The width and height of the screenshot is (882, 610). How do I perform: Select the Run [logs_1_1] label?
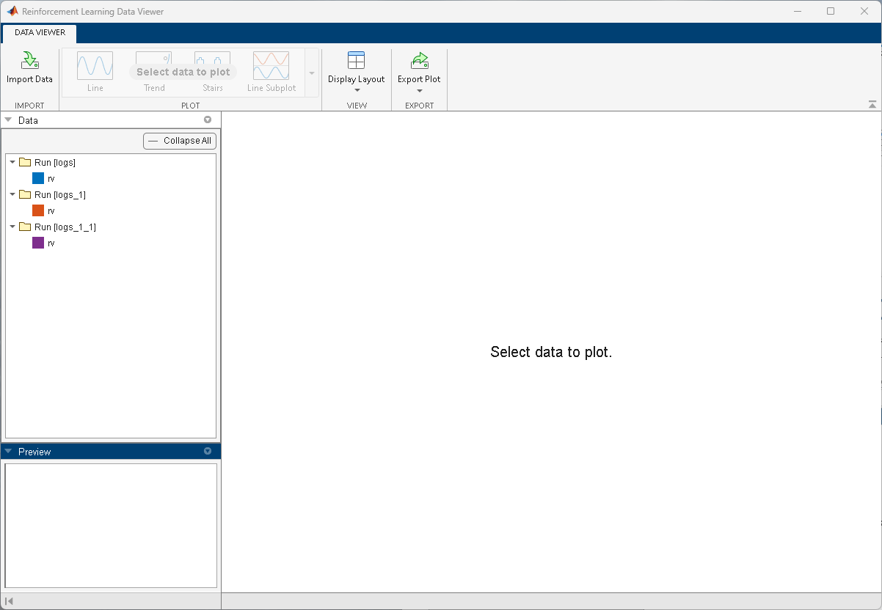(x=65, y=227)
